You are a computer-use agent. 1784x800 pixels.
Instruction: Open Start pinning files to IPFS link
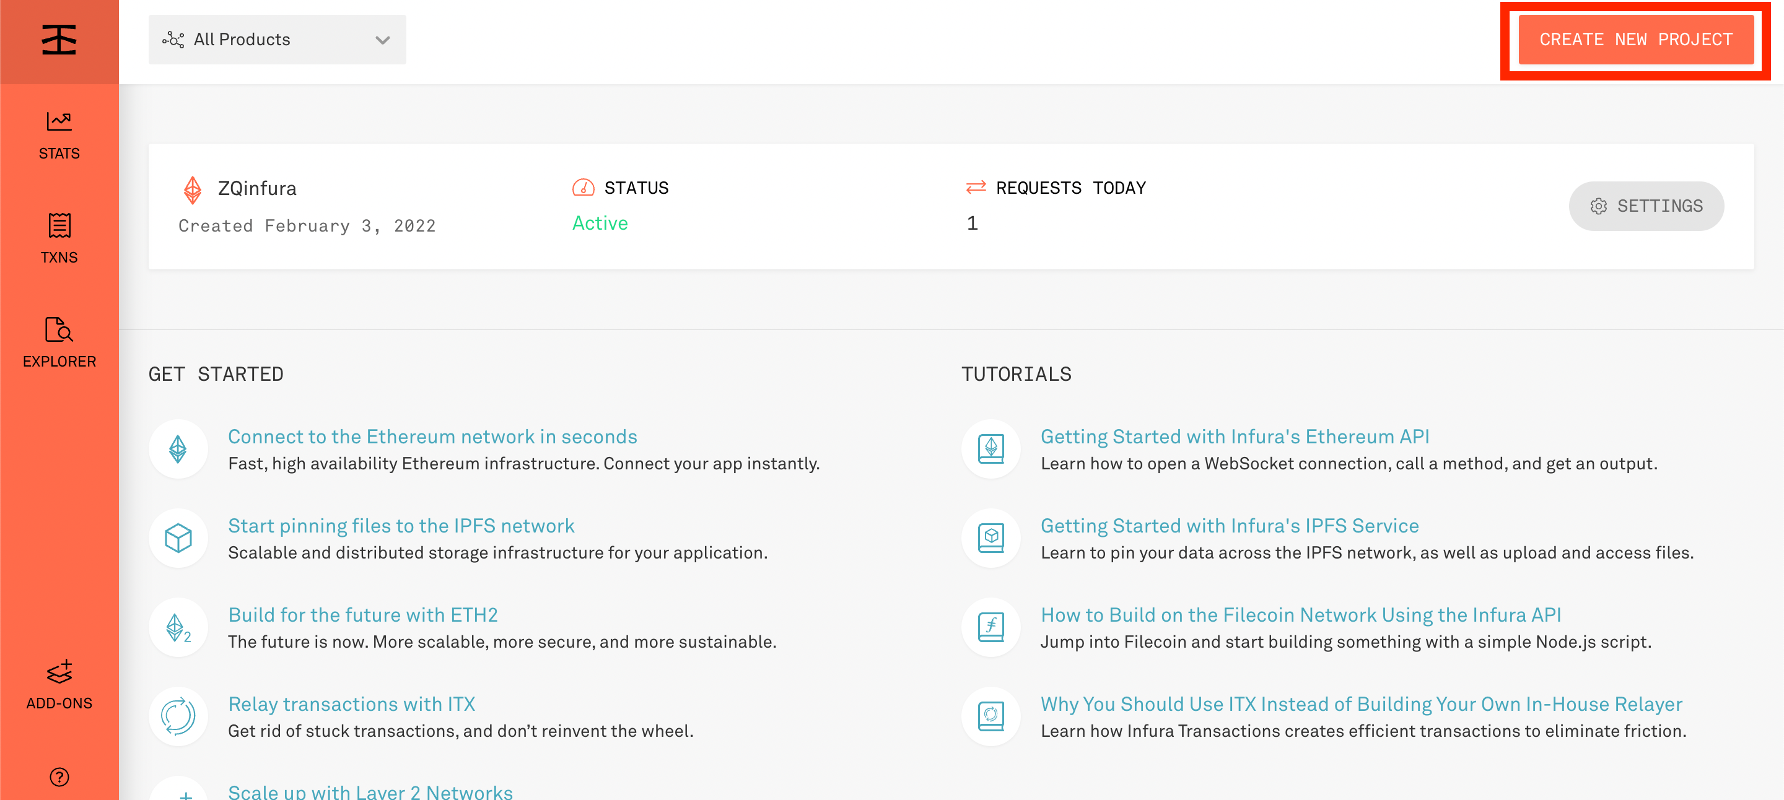tap(401, 526)
